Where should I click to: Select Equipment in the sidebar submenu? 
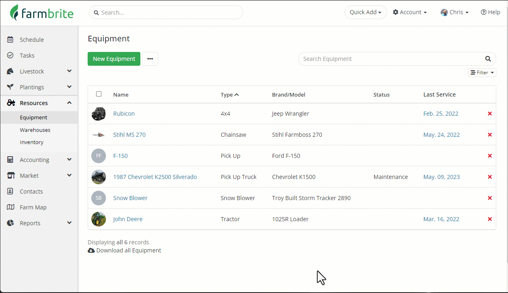(39, 118)
